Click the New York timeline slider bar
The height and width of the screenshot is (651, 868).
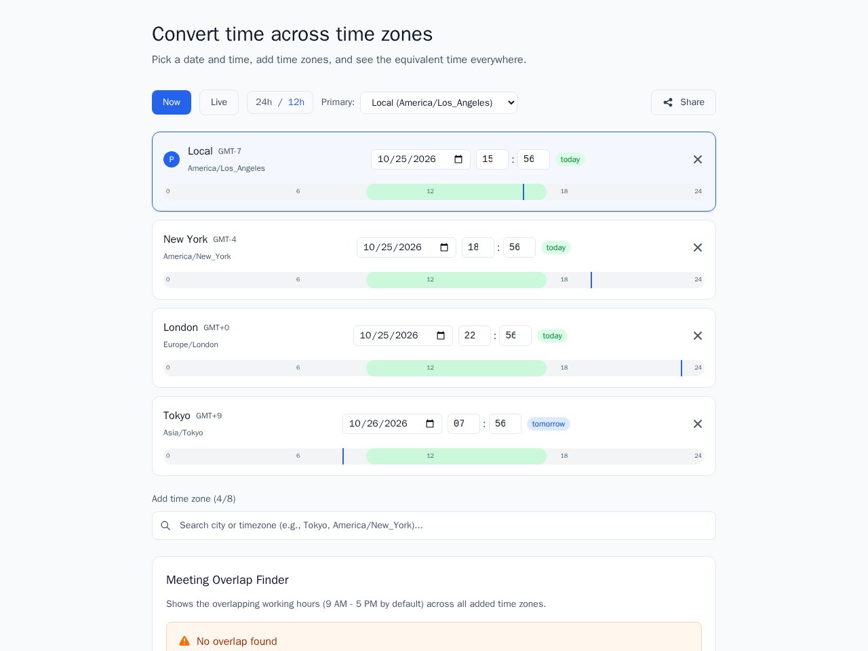pyautogui.click(x=434, y=280)
